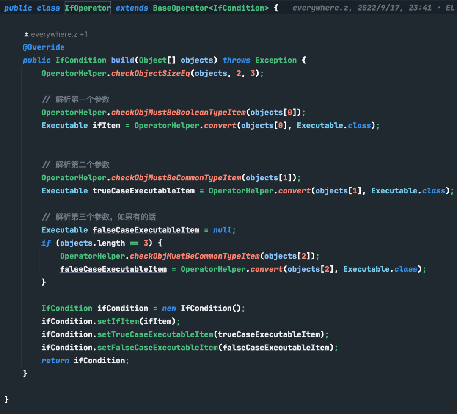
Task: Place cursor on the IfOperator class name
Action: pyautogui.click(x=88, y=8)
